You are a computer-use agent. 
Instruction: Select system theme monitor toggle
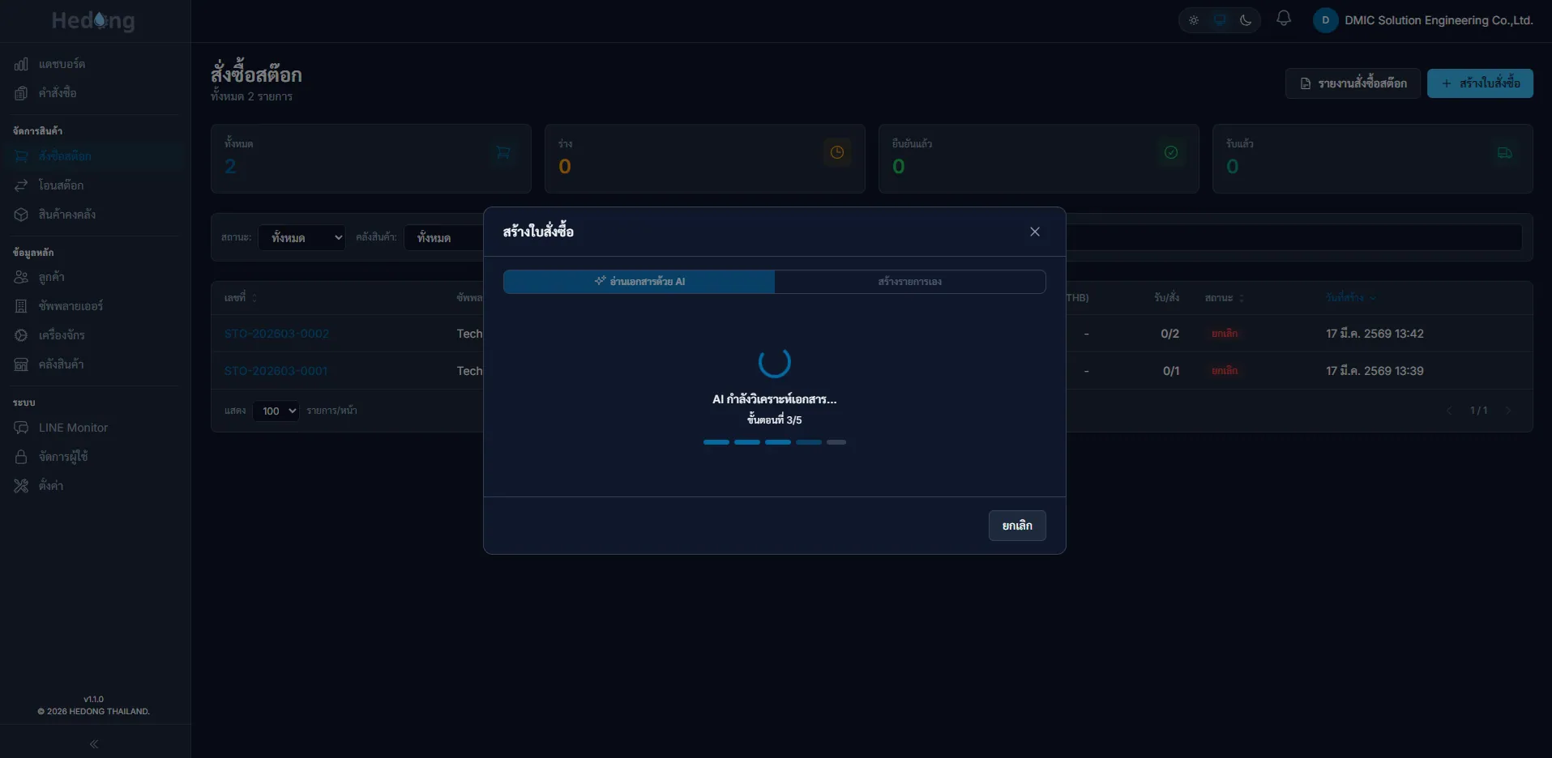pos(1220,20)
